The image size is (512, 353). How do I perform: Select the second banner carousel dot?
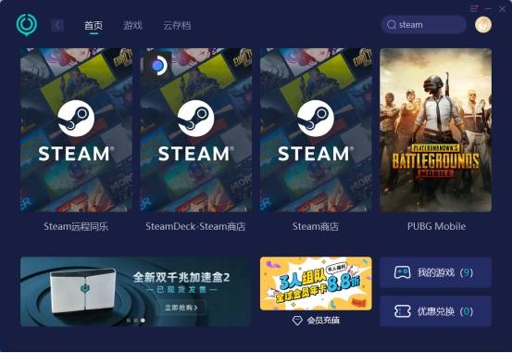tap(135, 321)
